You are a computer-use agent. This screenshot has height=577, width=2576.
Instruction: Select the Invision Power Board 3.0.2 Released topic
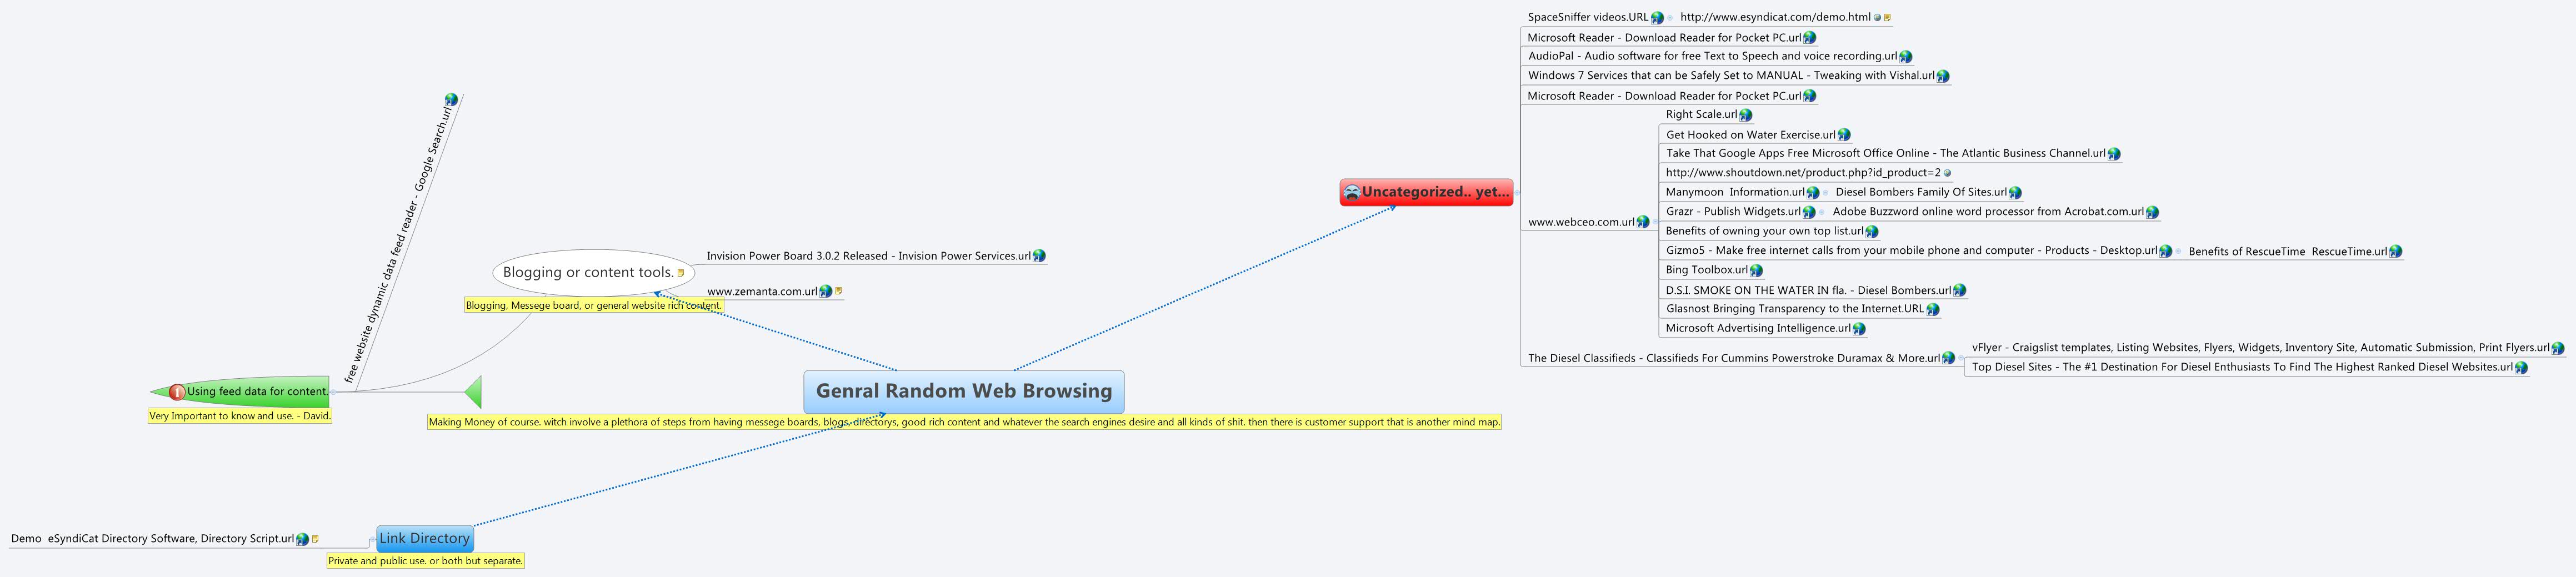pyautogui.click(x=870, y=256)
